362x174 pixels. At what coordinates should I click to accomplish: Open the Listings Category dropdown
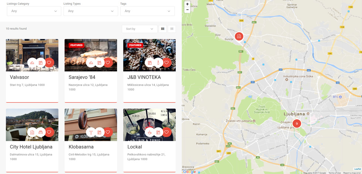(x=34, y=11)
